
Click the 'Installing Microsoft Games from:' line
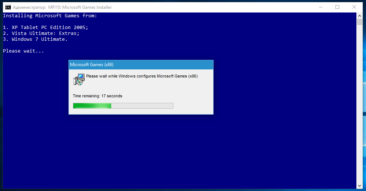pos(50,15)
